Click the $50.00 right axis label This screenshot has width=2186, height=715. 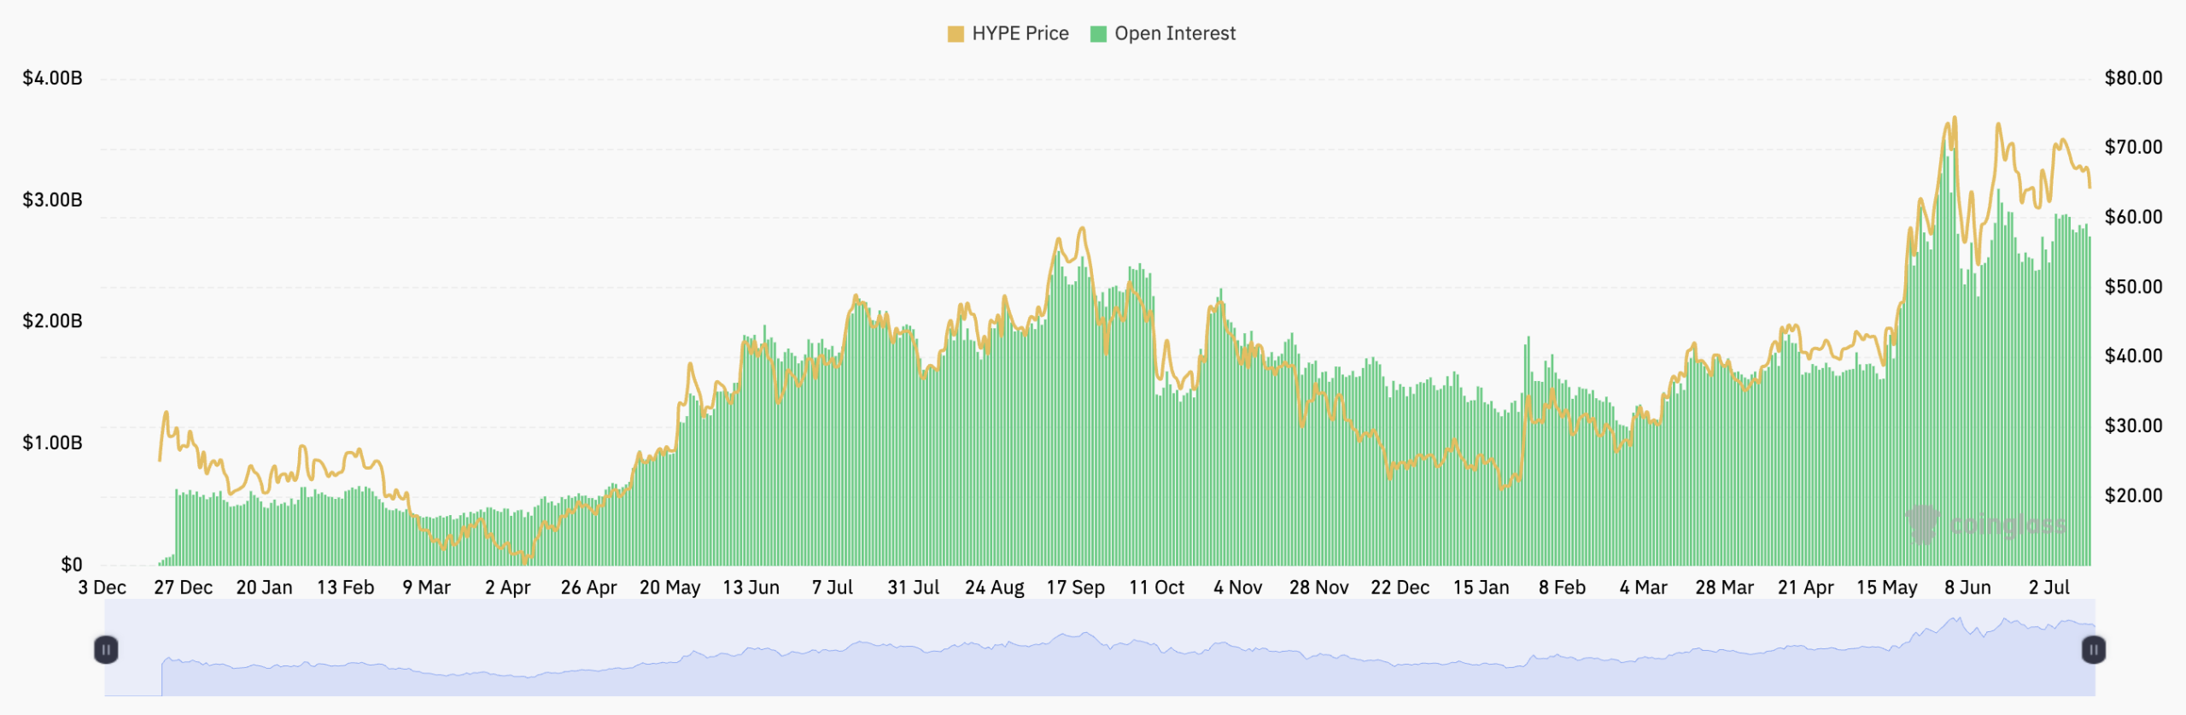pos(2133,287)
